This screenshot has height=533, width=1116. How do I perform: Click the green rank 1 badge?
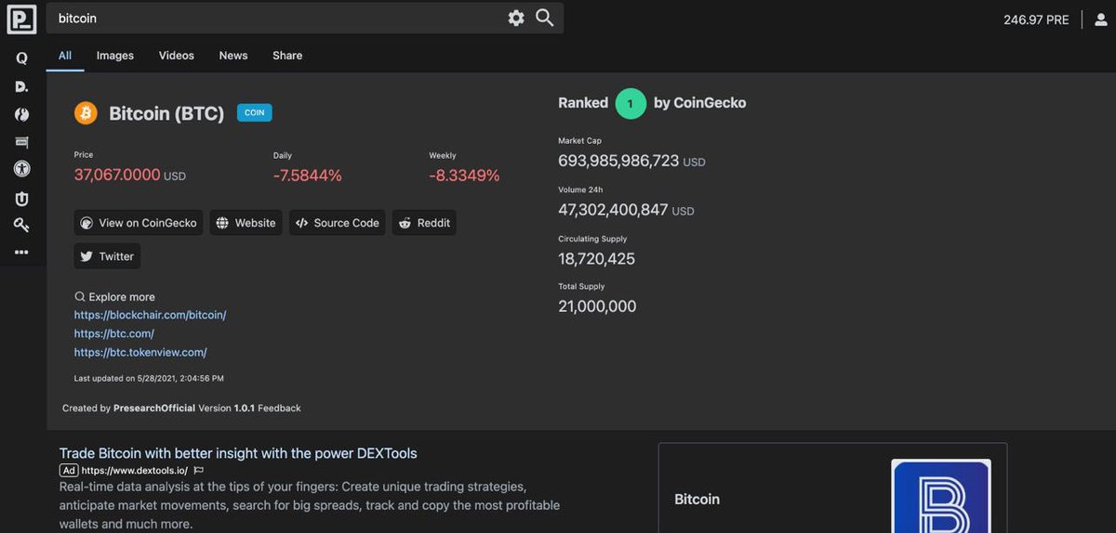tap(631, 103)
